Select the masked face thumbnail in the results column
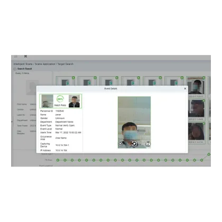This screenshot has width=222, height=222. tap(196, 86)
